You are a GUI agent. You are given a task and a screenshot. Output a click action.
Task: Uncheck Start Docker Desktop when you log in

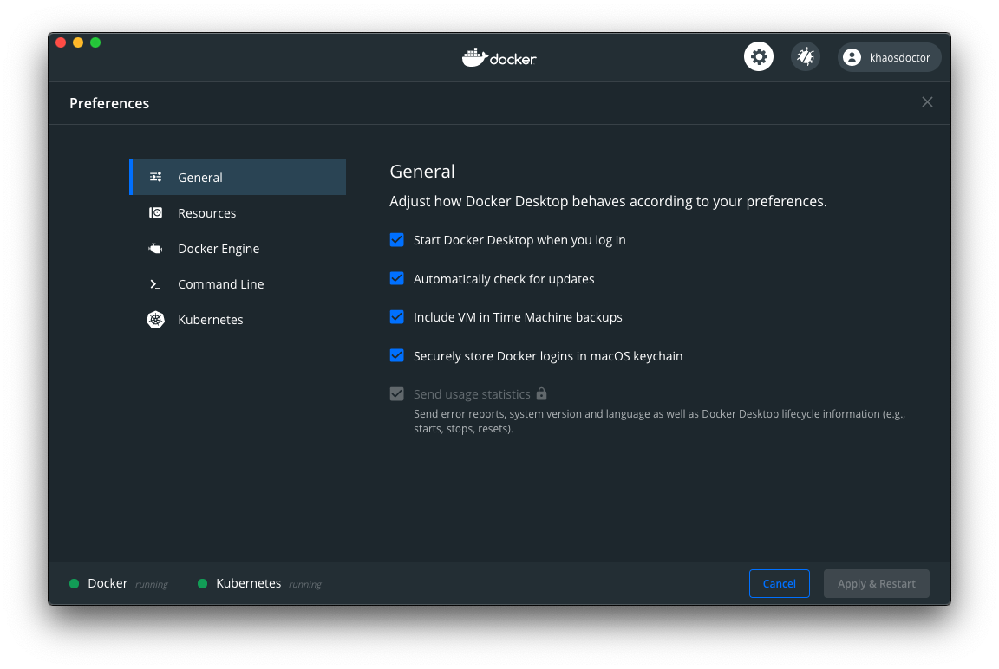(396, 240)
